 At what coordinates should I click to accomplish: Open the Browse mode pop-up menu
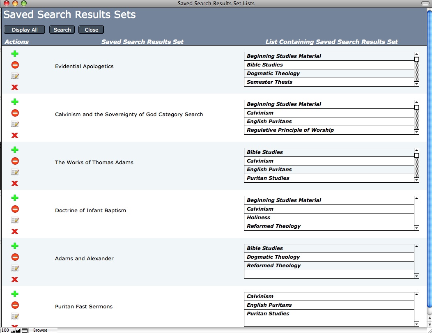(x=40, y=330)
